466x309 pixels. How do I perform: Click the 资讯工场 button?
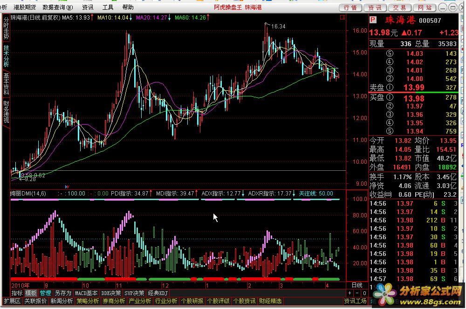click(356, 301)
